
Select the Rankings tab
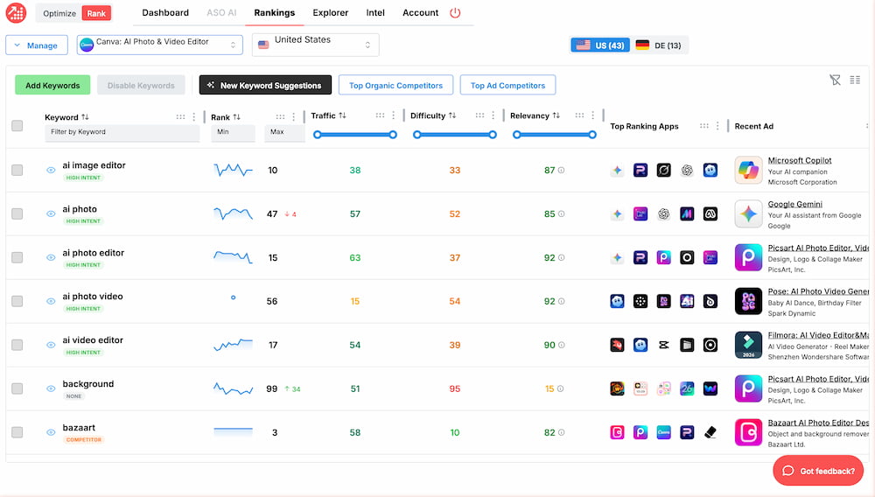click(x=275, y=13)
